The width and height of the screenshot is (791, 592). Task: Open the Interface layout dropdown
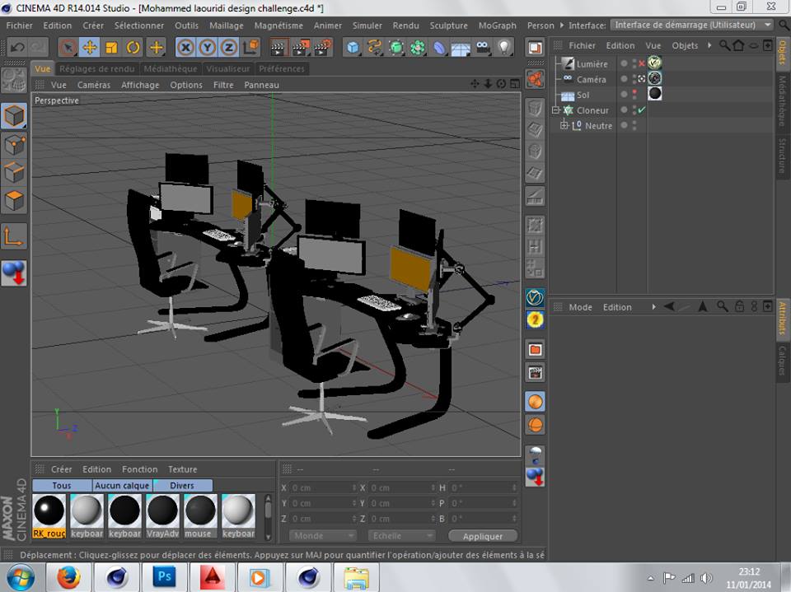click(692, 25)
